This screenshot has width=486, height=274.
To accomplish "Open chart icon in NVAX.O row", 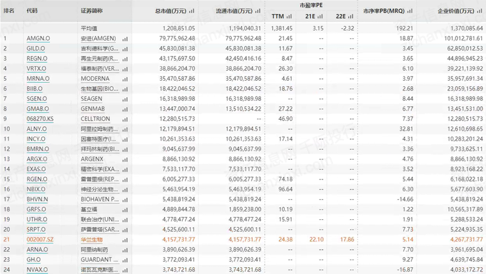I will point(125,270).
